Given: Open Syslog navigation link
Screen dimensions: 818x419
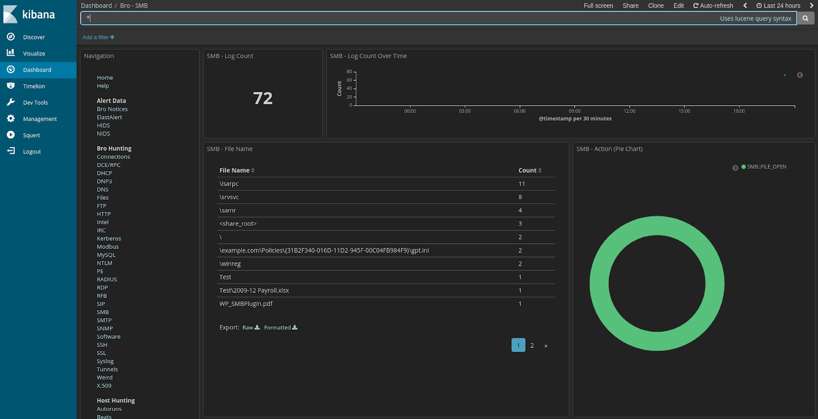Looking at the screenshot, I should tap(105, 361).
